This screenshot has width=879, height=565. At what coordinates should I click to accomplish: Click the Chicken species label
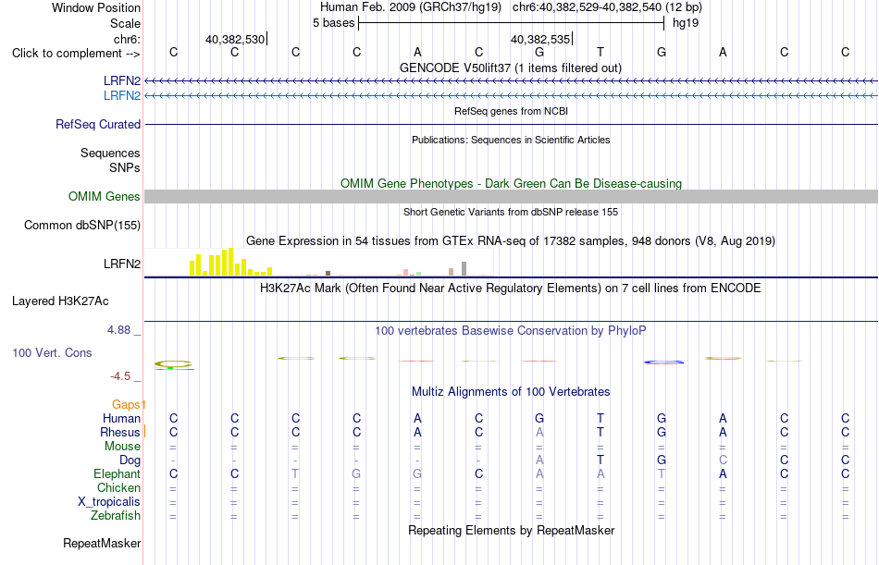coord(118,488)
